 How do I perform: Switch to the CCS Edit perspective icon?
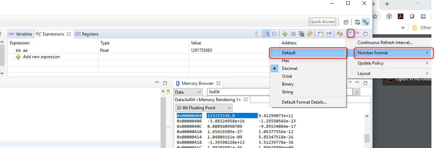[x=358, y=22]
